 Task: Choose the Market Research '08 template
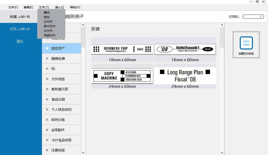click(x=185, y=49)
